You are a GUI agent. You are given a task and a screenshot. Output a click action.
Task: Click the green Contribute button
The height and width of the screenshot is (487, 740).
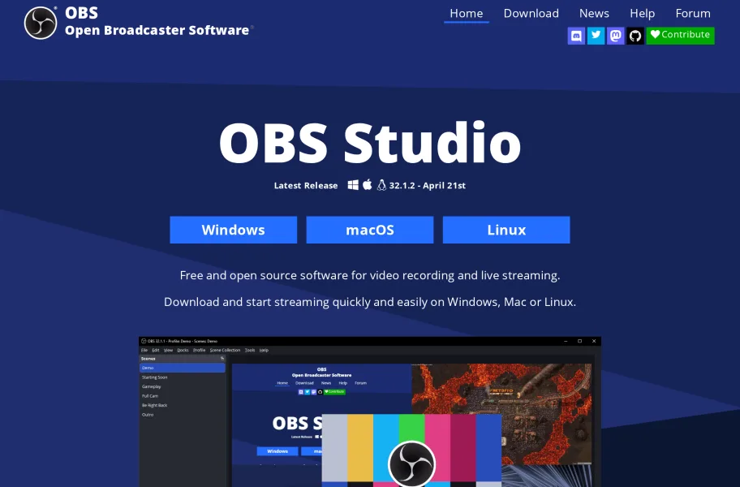coord(681,36)
